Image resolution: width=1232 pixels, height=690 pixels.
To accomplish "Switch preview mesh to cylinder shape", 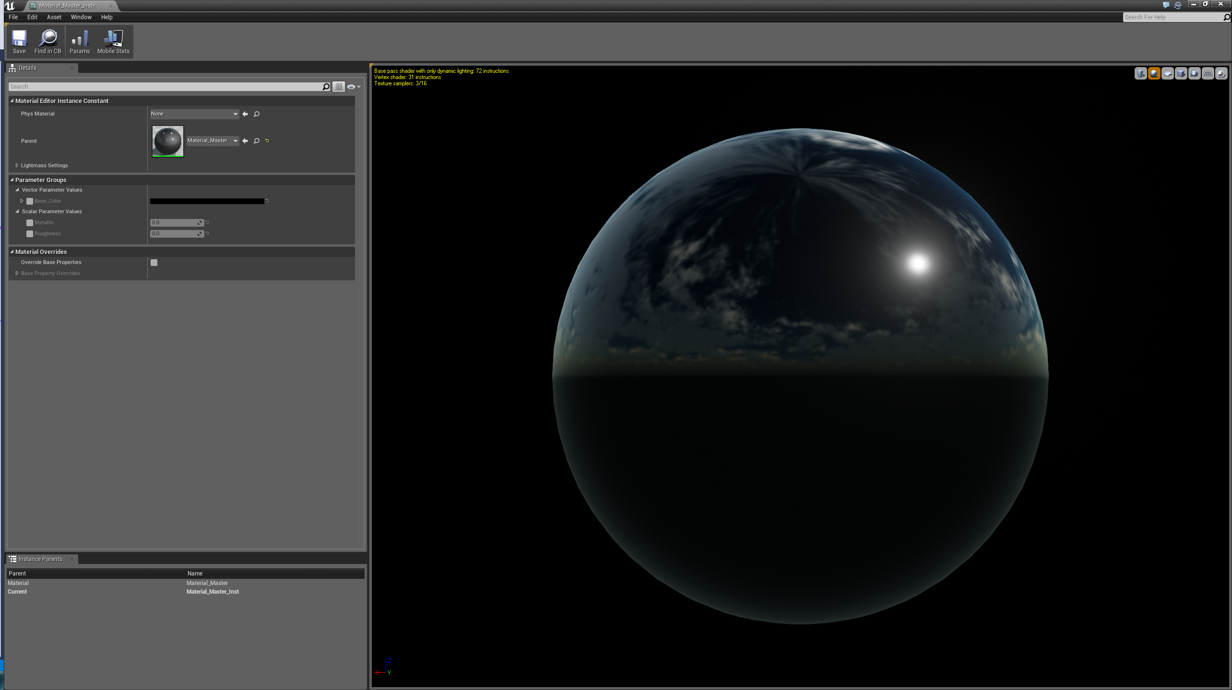I will 1140,73.
